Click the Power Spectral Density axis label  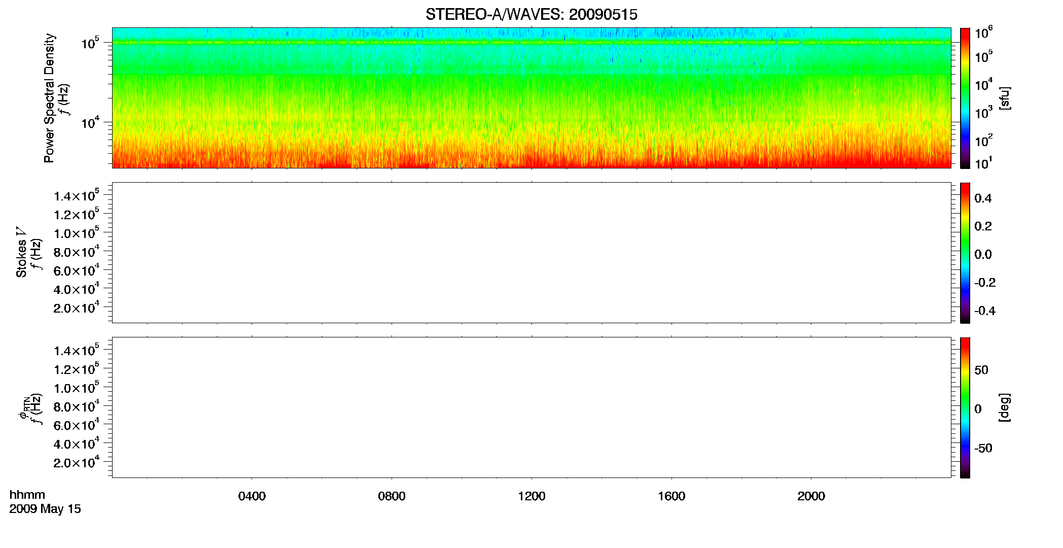tap(49, 98)
